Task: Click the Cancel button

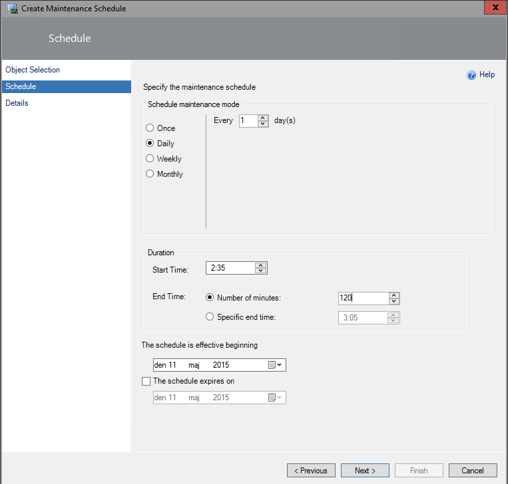Action: [x=473, y=471]
